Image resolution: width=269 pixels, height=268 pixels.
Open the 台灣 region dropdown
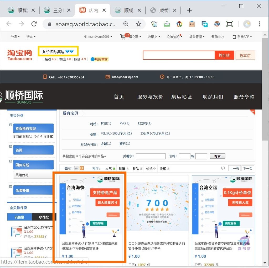(x=15, y=37)
